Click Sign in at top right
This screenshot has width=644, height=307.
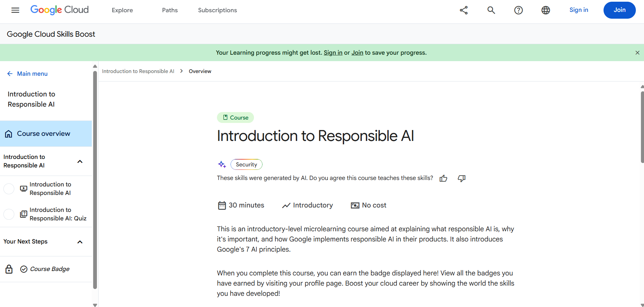[x=579, y=10]
